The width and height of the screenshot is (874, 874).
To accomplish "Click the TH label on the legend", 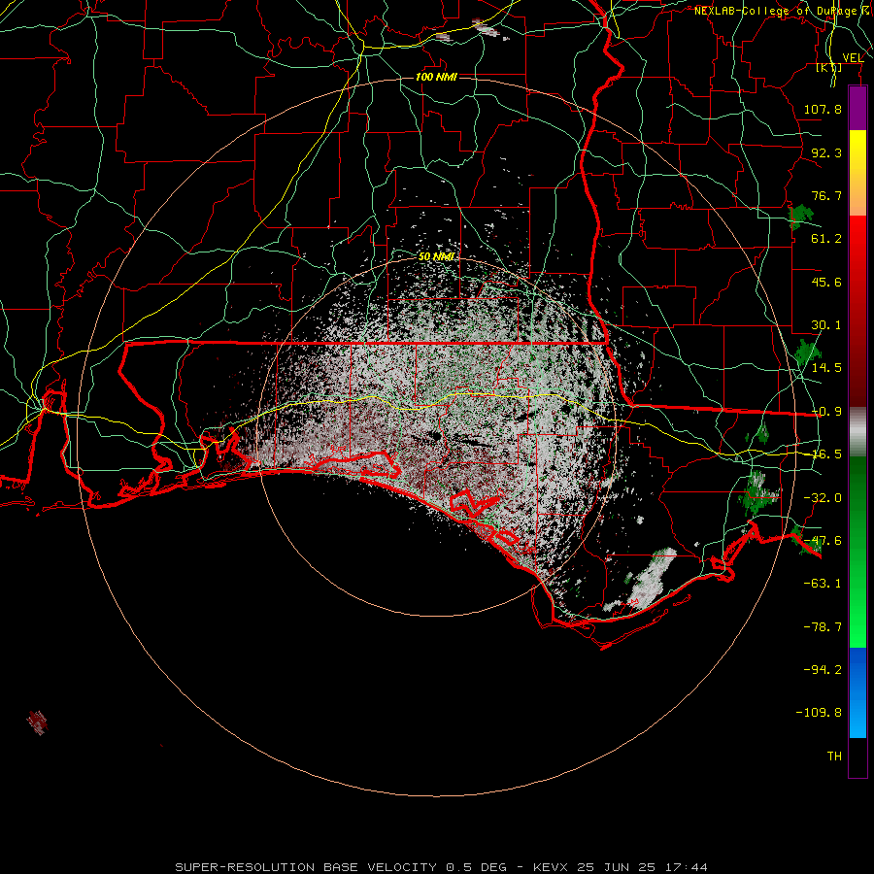I will [834, 756].
